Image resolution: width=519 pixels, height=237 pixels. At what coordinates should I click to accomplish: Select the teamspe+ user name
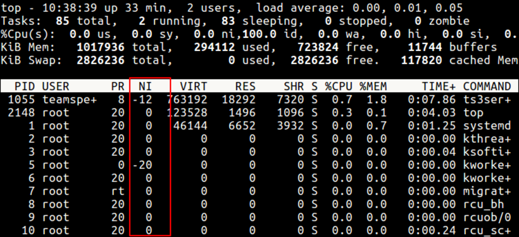69,100
